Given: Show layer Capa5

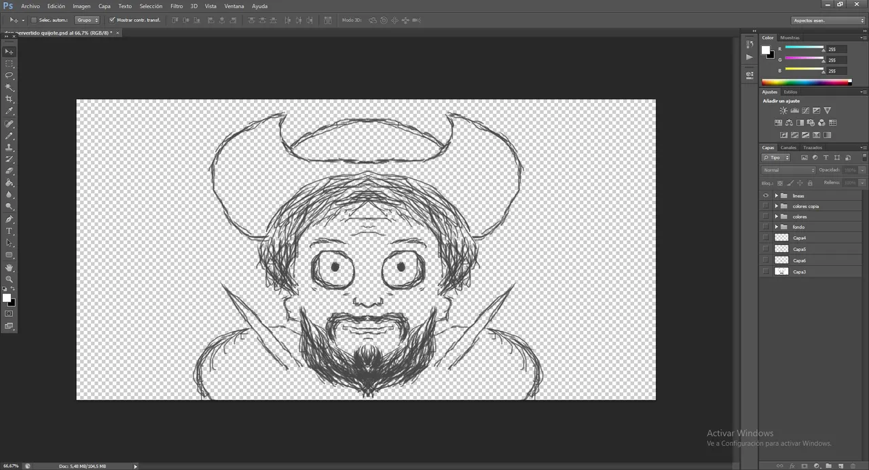Looking at the screenshot, I should (766, 249).
